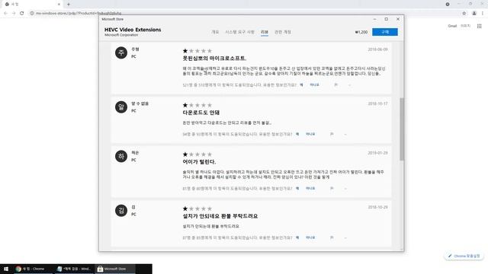Screen dimensions: 488x274
Task: Click the Chrome 맞춤설정 customize button
Action: [x=464, y=256]
